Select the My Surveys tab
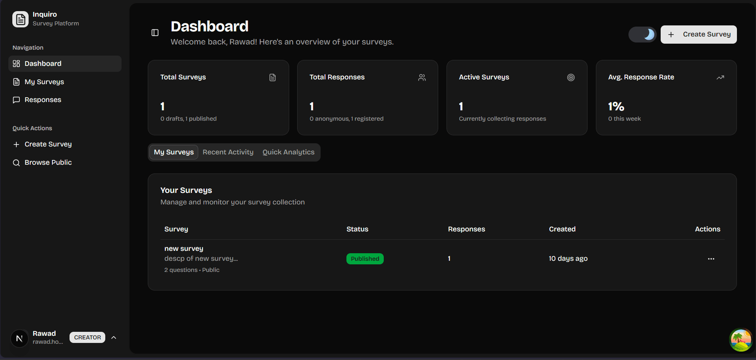 (x=174, y=152)
